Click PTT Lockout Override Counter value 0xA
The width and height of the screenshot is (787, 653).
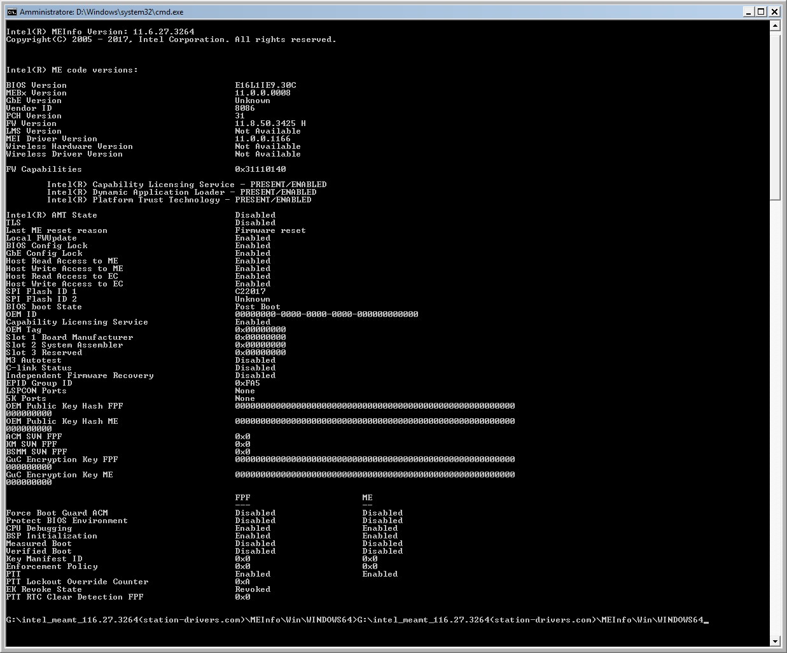(x=242, y=582)
